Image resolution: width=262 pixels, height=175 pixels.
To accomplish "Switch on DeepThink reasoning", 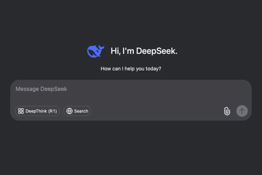I will (x=37, y=111).
